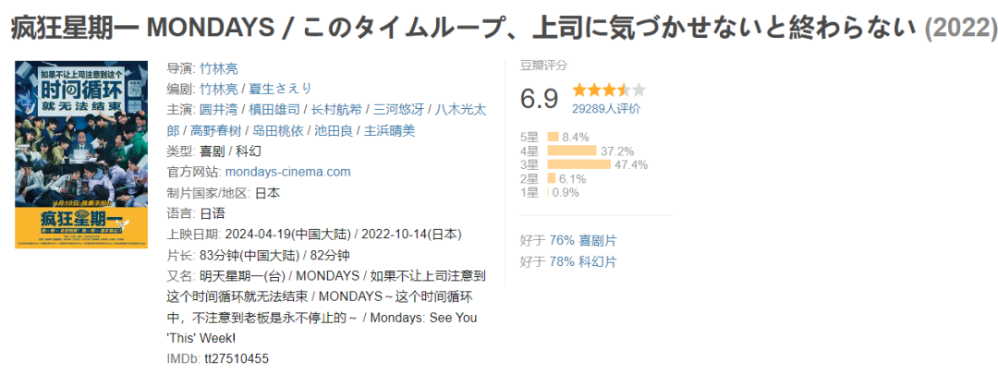998x386 pixels.
Task: Click the 4星 rating bar
Action: coord(572,151)
